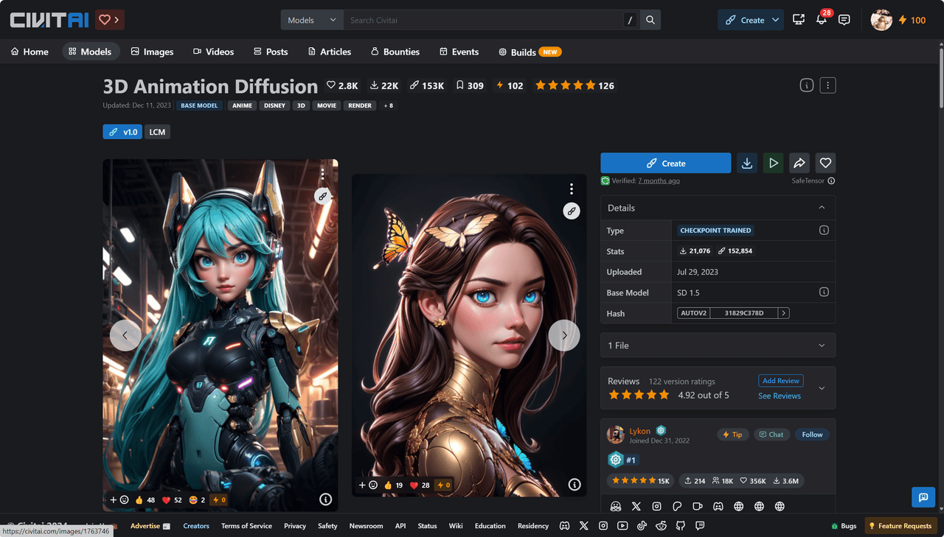Go to the Home tab
Viewport: 944px width, 537px height.
click(x=30, y=52)
